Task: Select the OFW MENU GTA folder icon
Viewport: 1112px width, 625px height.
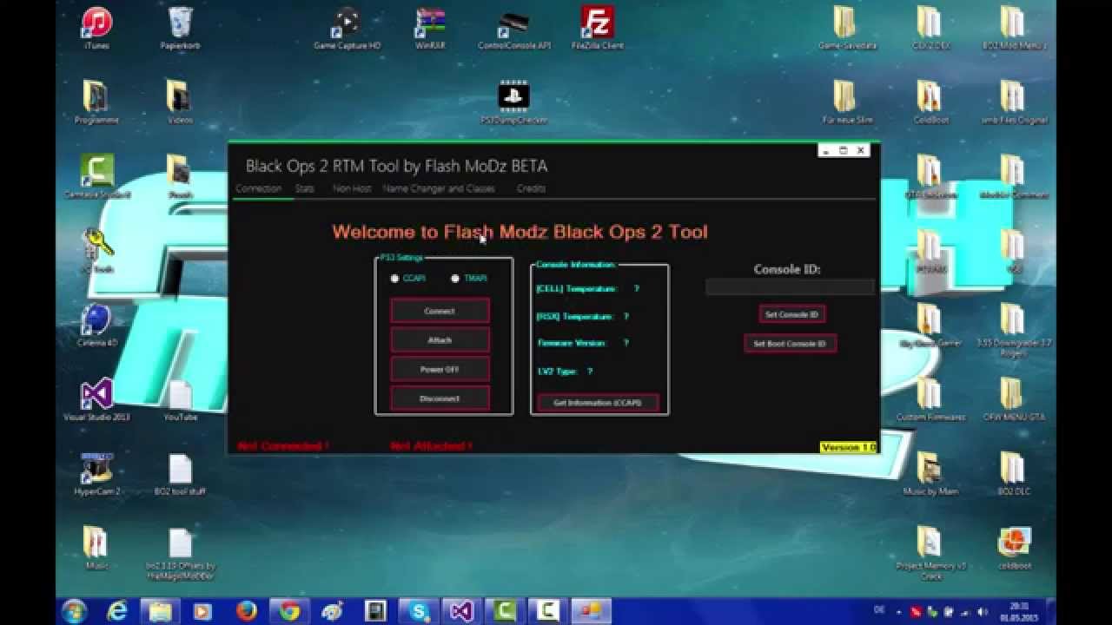Action: coord(1013,400)
